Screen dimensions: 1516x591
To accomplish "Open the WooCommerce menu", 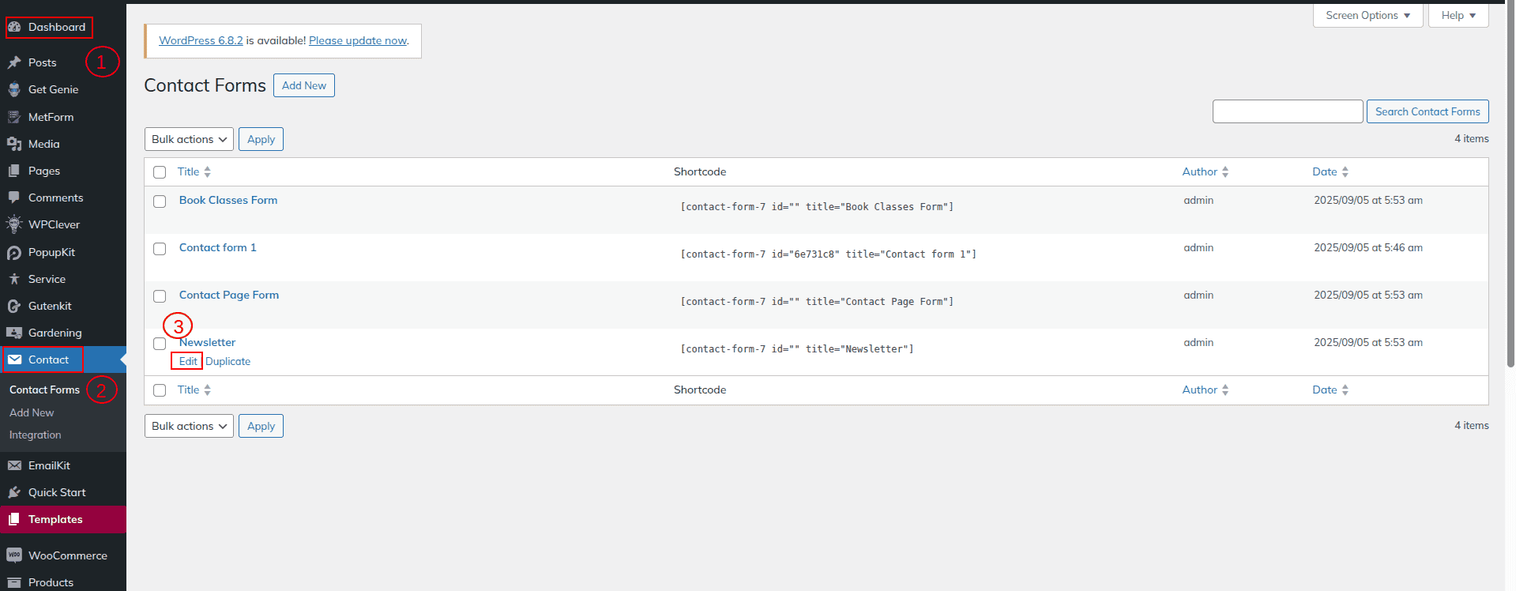I will [68, 555].
